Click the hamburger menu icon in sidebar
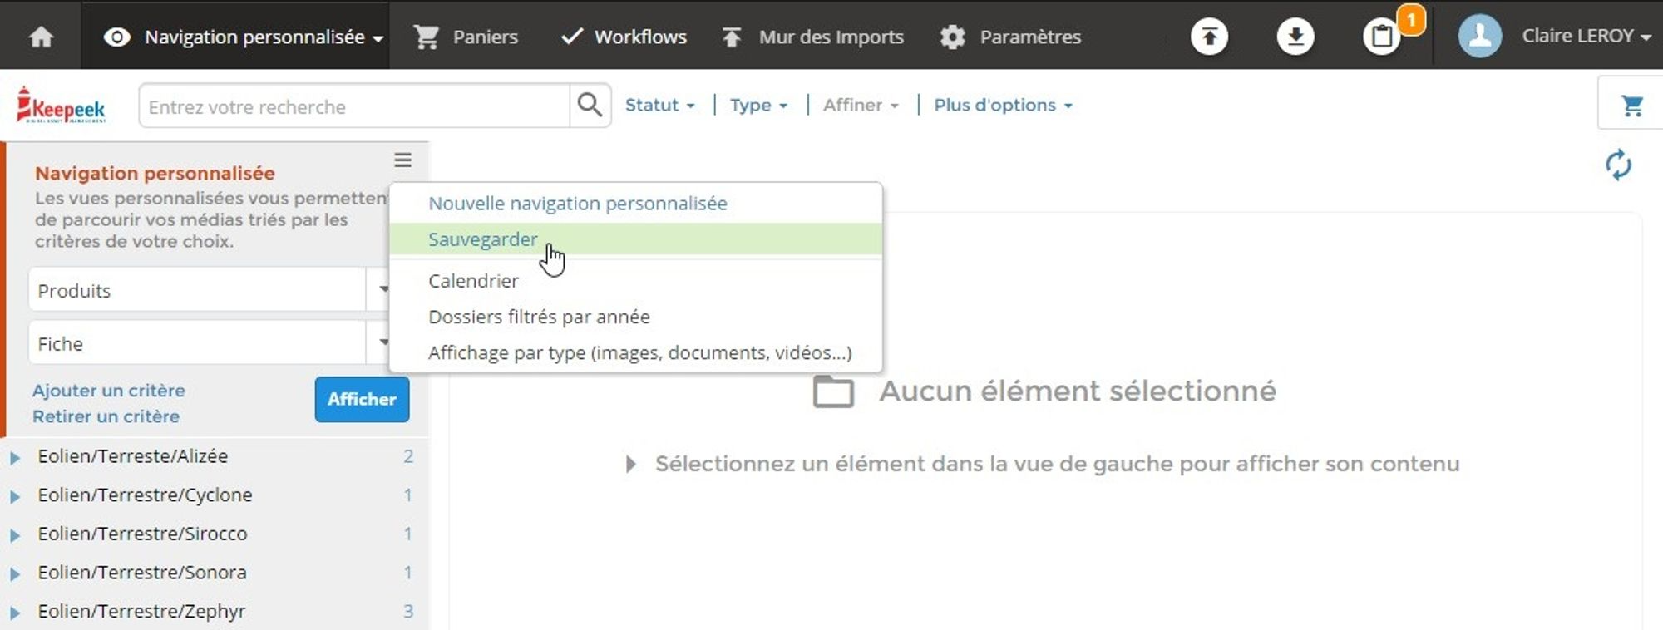 click(402, 160)
